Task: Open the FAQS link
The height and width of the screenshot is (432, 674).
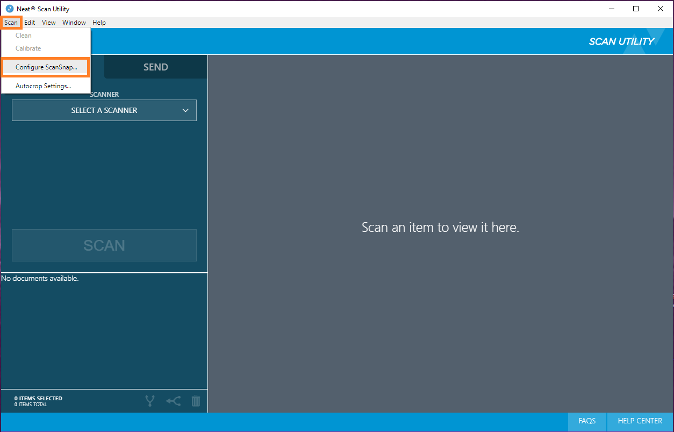Action: coord(587,421)
